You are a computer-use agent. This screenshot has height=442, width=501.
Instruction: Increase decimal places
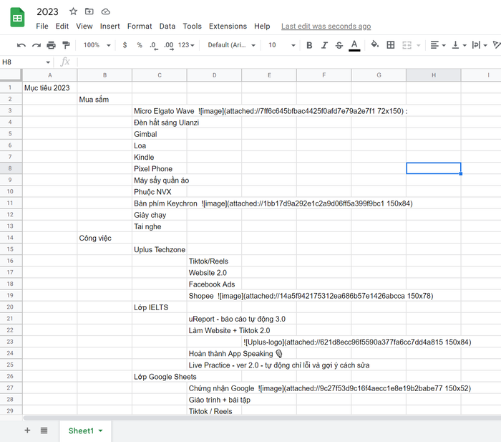tap(169, 45)
